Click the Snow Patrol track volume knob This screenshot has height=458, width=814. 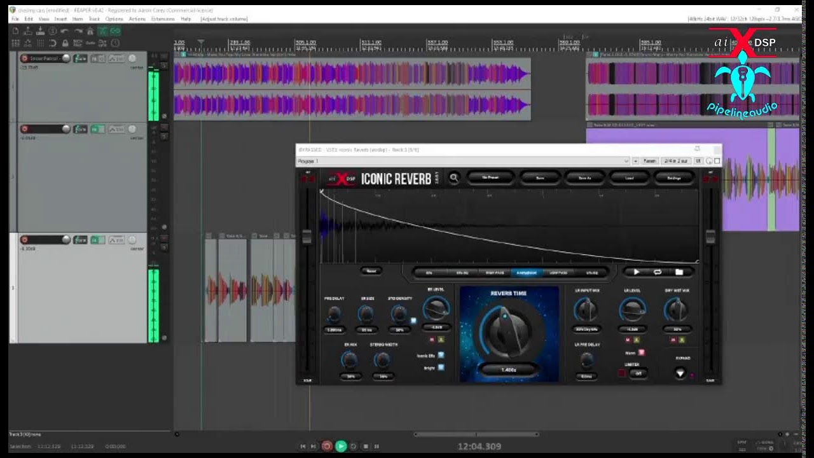(x=66, y=59)
